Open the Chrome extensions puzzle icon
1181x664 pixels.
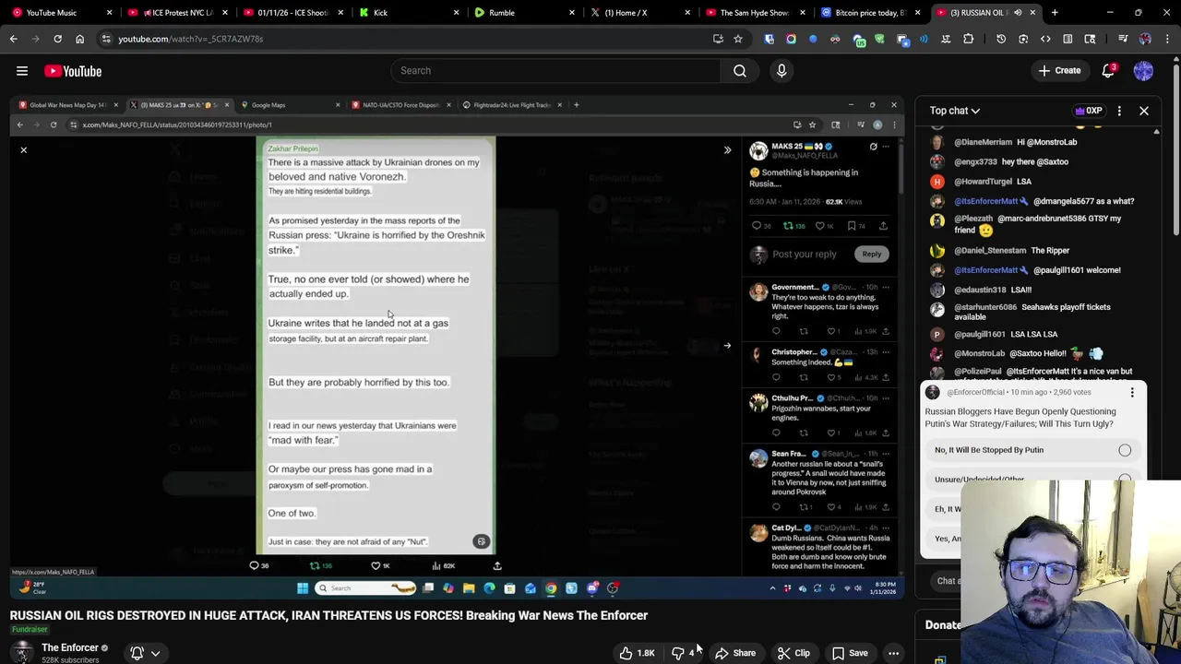(968, 39)
